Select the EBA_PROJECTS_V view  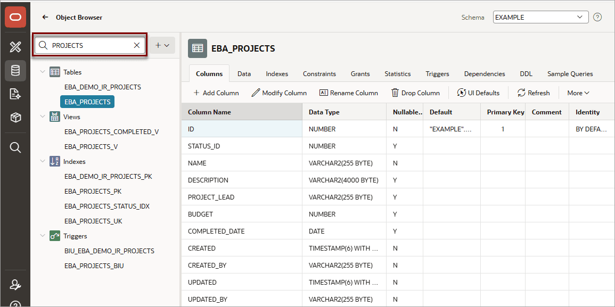[x=91, y=147]
